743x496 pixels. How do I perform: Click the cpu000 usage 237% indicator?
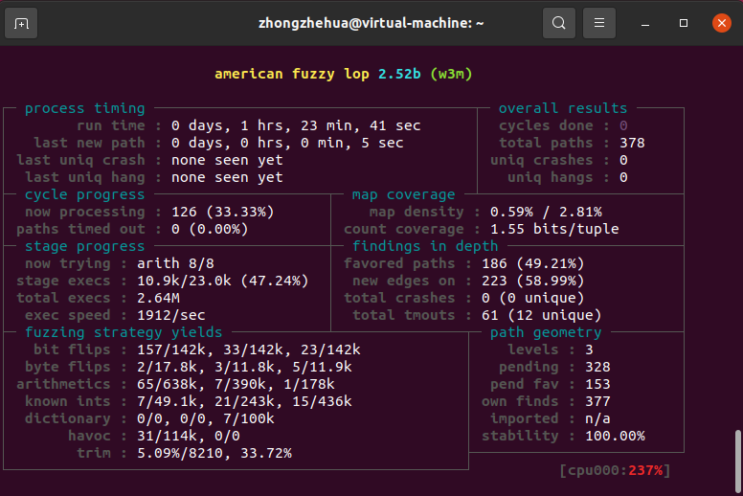615,470
